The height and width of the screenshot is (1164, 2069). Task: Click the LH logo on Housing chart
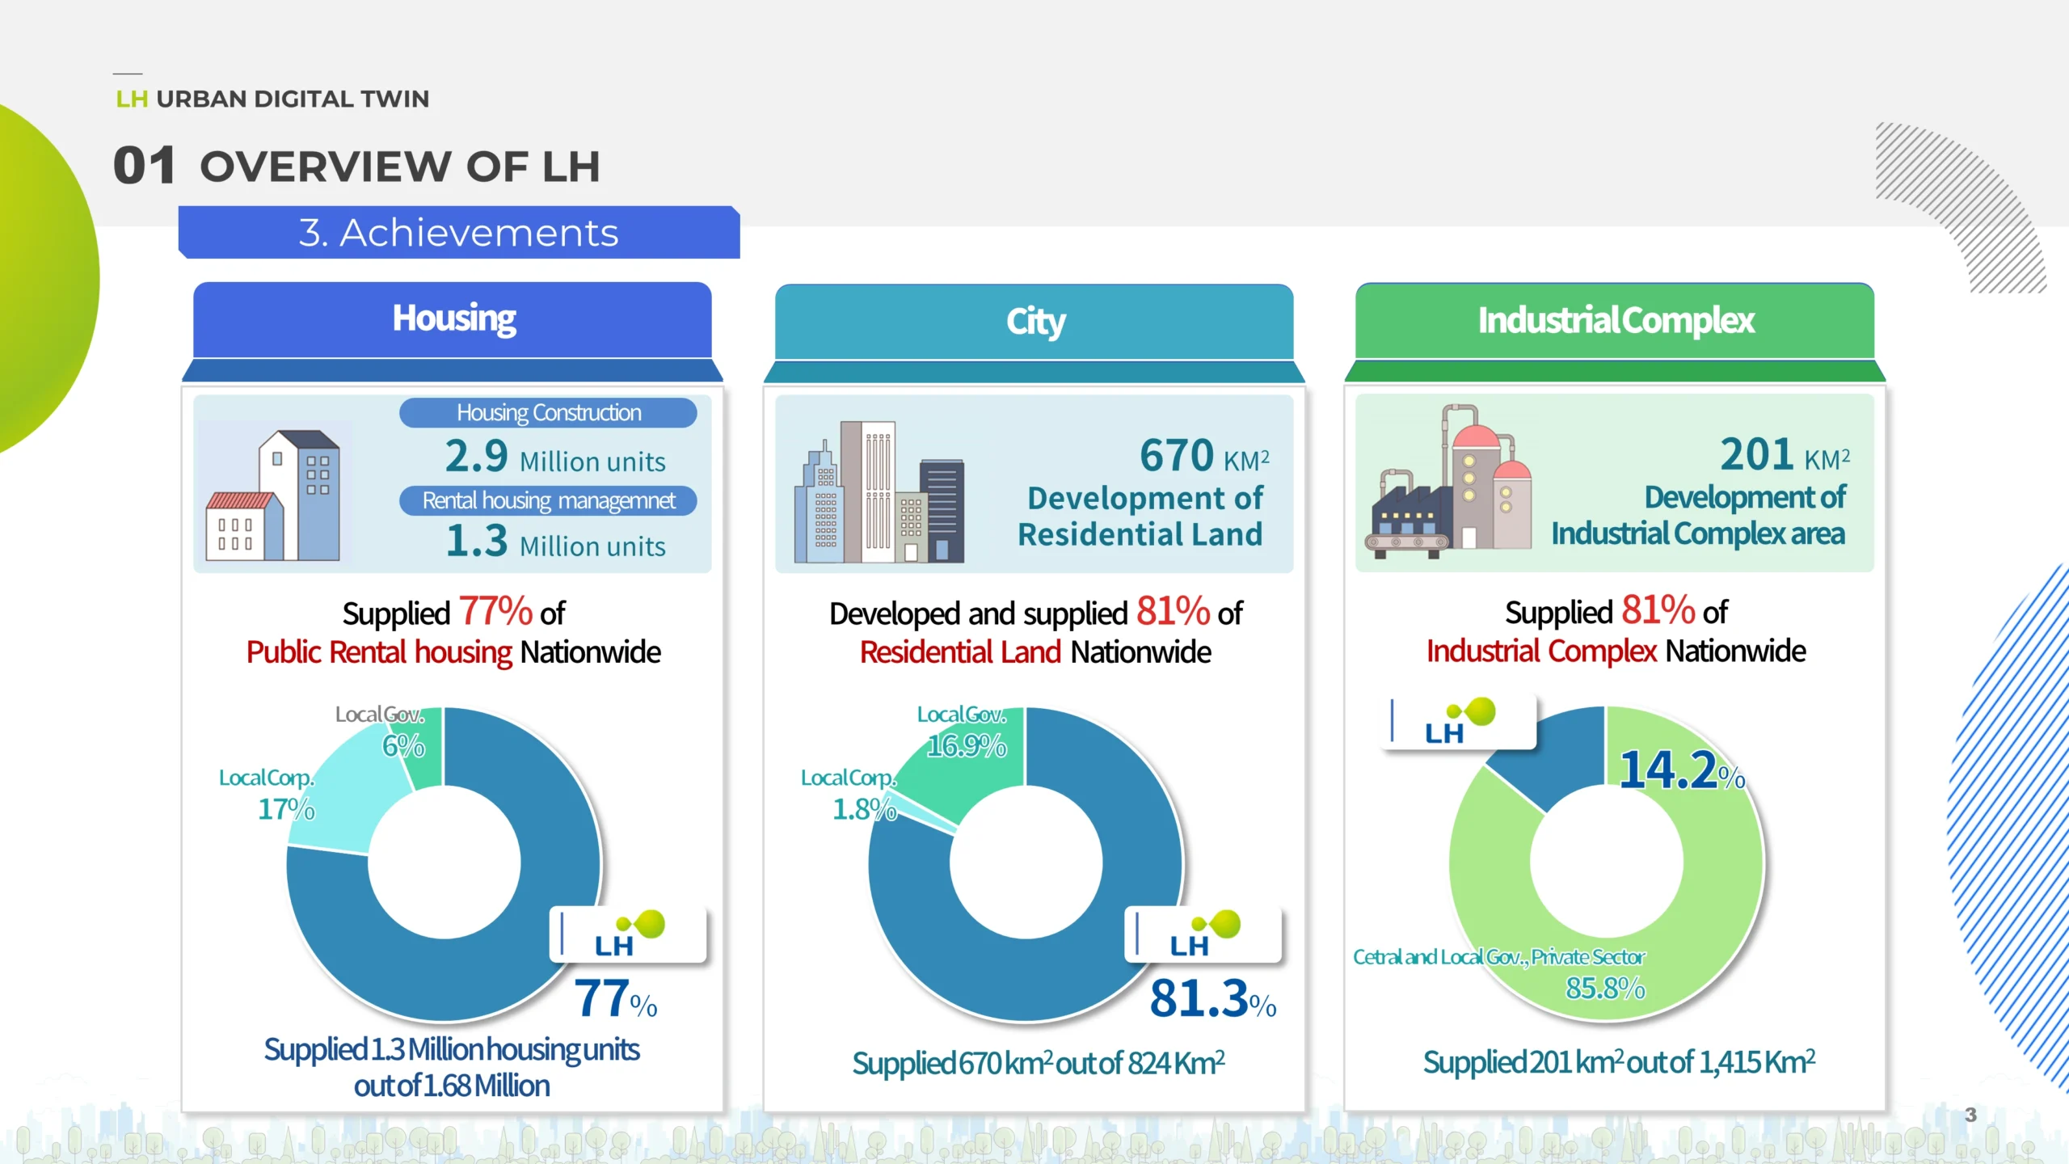tap(628, 934)
